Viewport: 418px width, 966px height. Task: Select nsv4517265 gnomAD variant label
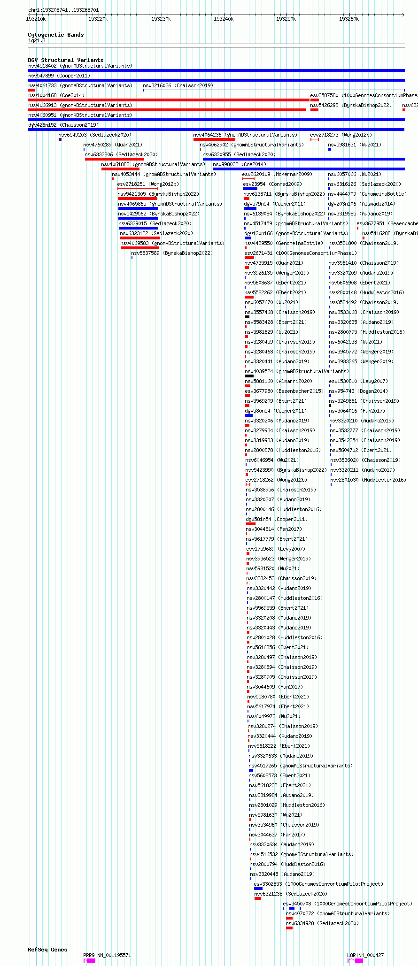click(x=301, y=766)
